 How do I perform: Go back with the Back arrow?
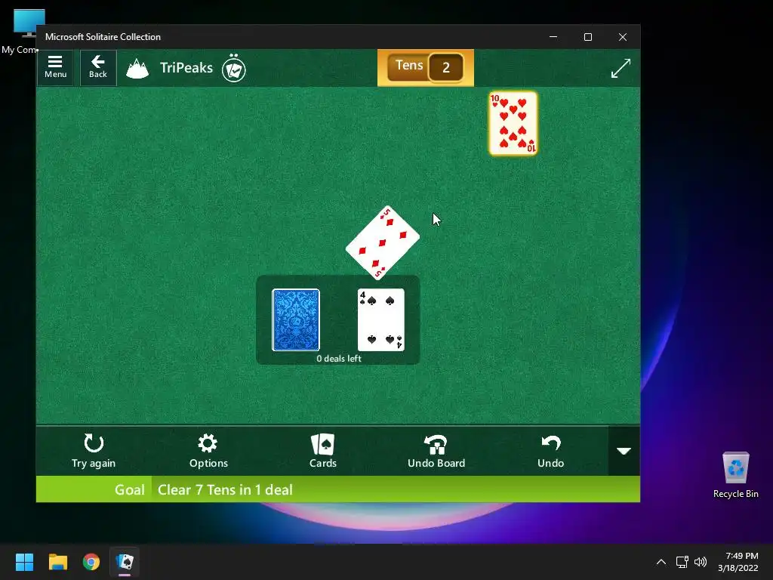click(98, 67)
